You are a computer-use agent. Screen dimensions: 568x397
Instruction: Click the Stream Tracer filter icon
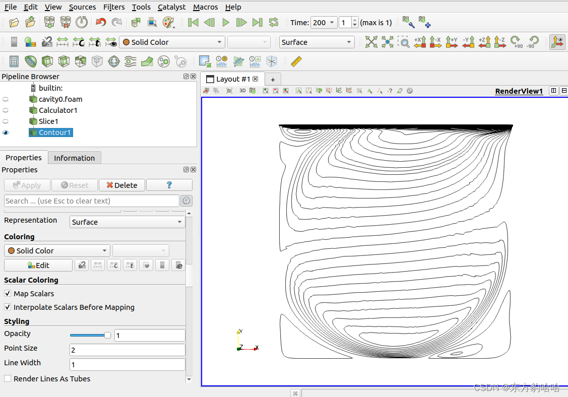click(x=131, y=61)
